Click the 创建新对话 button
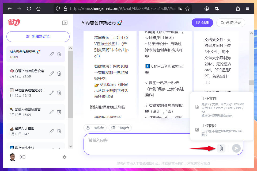This screenshot has height=171, width=257. pyautogui.click(x=37, y=36)
